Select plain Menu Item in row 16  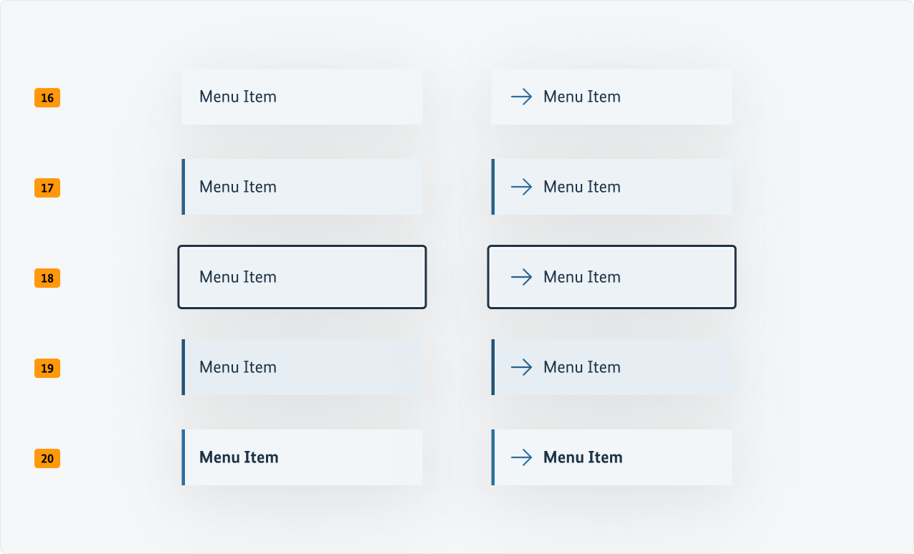[x=302, y=97]
